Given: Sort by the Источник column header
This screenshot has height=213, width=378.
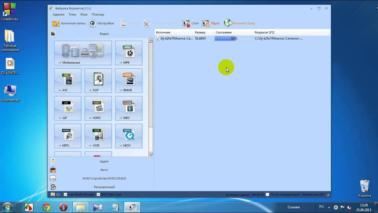Looking at the screenshot, I should 174,32.
